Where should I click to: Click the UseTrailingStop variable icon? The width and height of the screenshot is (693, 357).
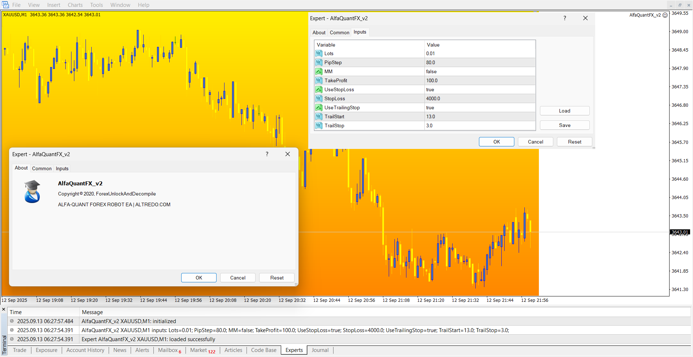pos(319,107)
